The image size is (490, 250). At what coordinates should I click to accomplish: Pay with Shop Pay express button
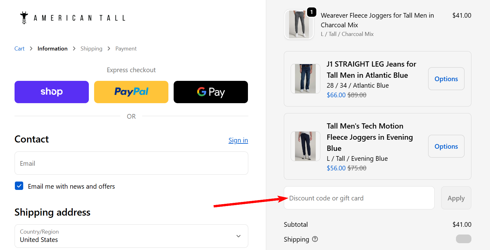[x=52, y=92]
